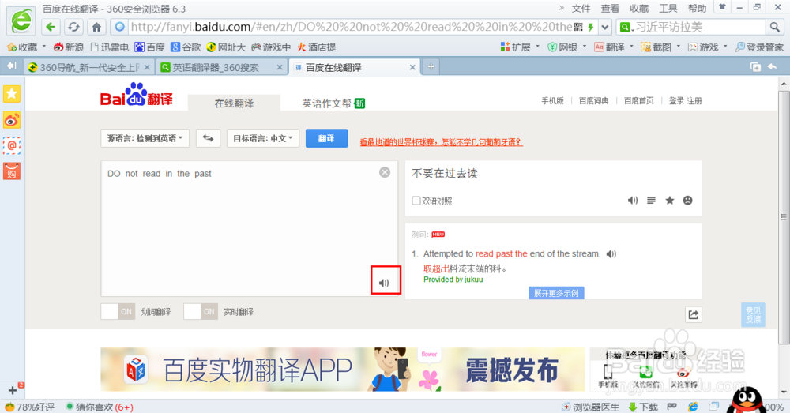Select the 英语作文帮 tab
The image size is (790, 413).
click(x=333, y=103)
